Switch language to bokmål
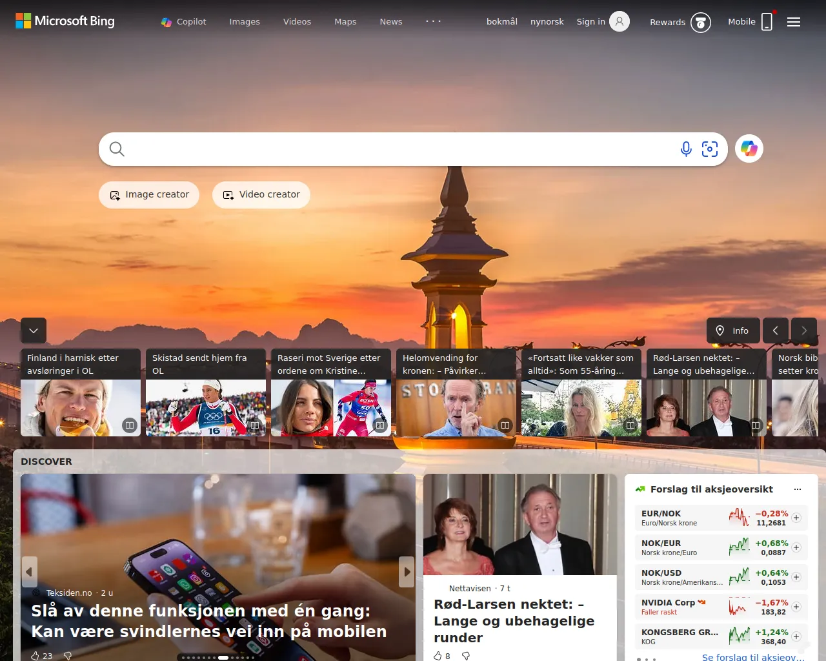The width and height of the screenshot is (826, 661). coord(501,21)
